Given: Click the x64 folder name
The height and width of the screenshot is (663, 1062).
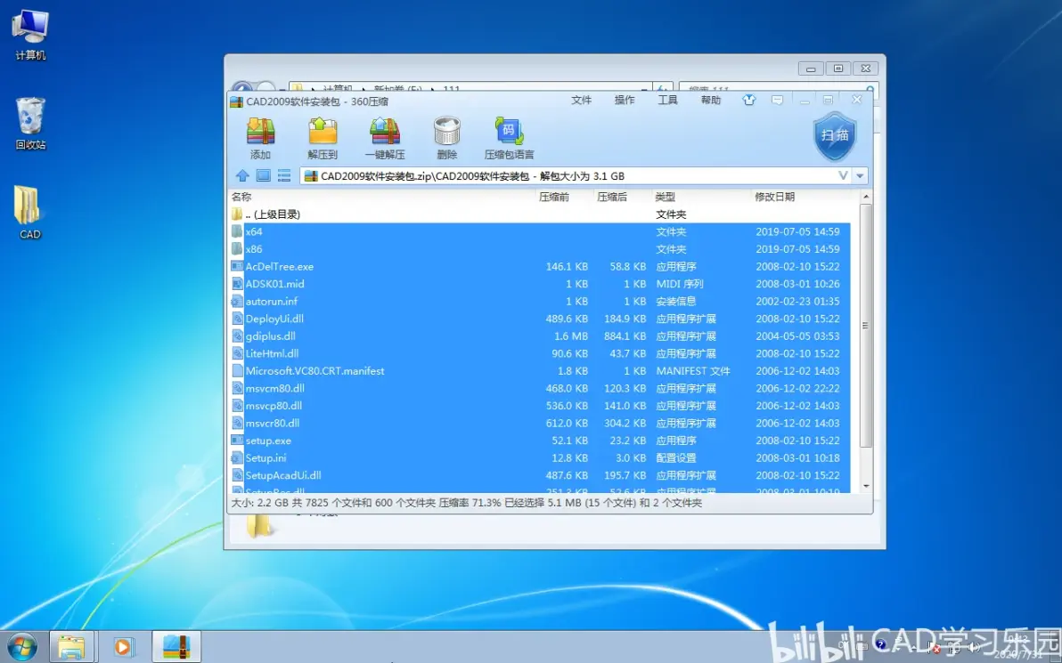Looking at the screenshot, I should [x=254, y=231].
